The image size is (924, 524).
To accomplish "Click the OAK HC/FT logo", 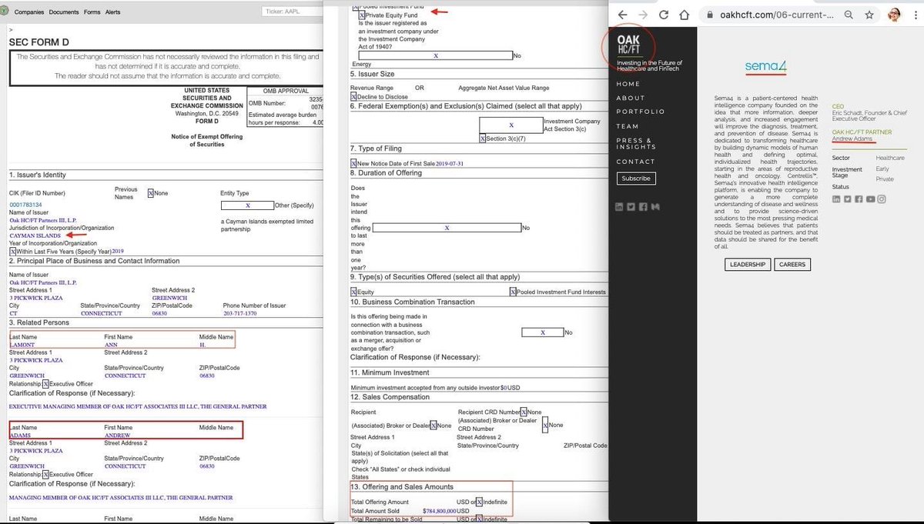I will tap(628, 45).
